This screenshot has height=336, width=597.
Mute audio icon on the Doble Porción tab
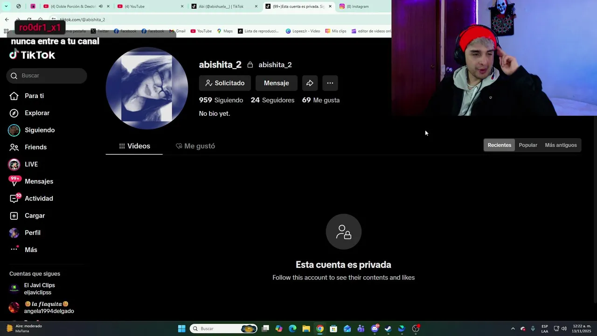tap(100, 7)
